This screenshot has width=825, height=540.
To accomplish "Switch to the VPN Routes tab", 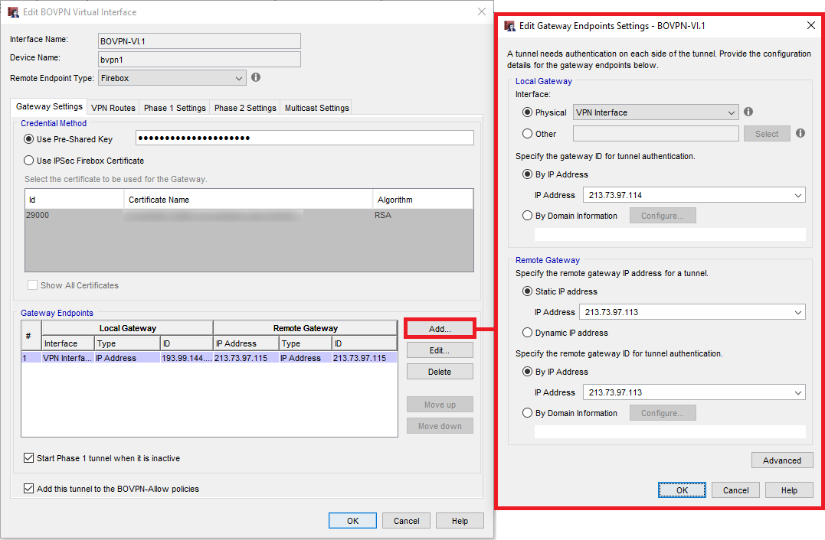I will 113,108.
